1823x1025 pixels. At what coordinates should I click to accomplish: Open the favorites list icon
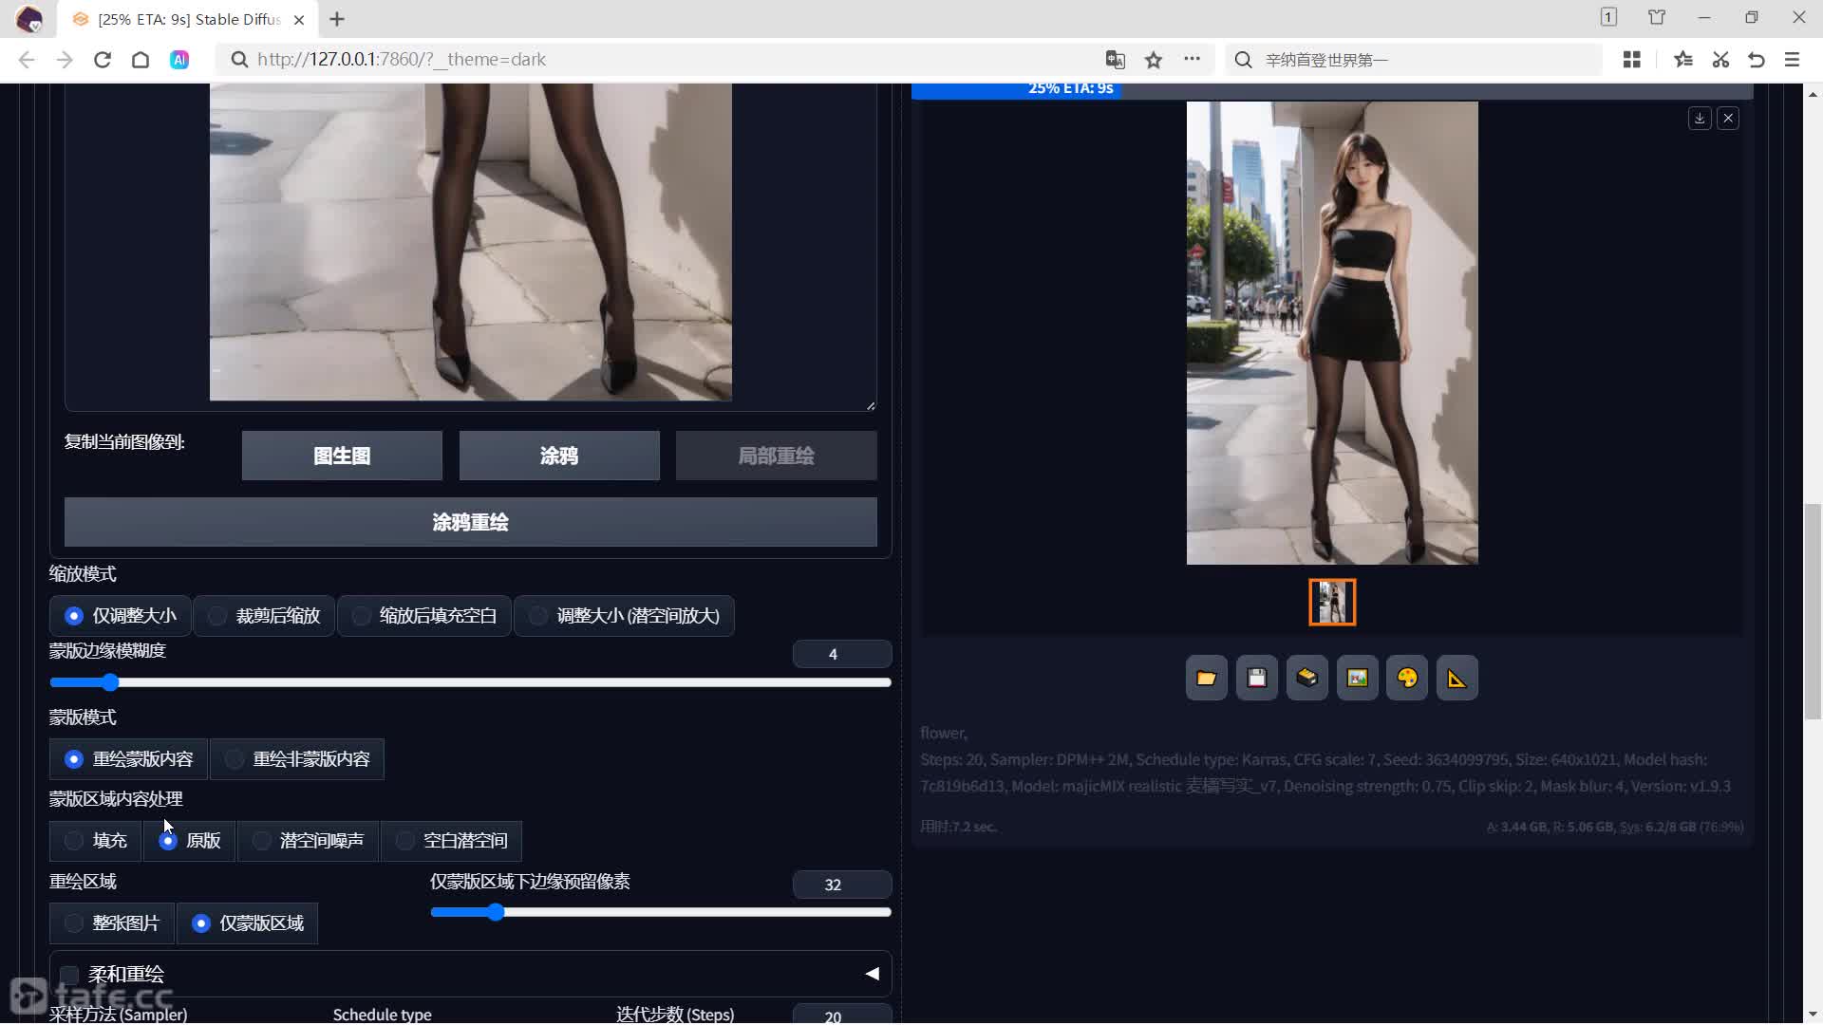[x=1683, y=60]
